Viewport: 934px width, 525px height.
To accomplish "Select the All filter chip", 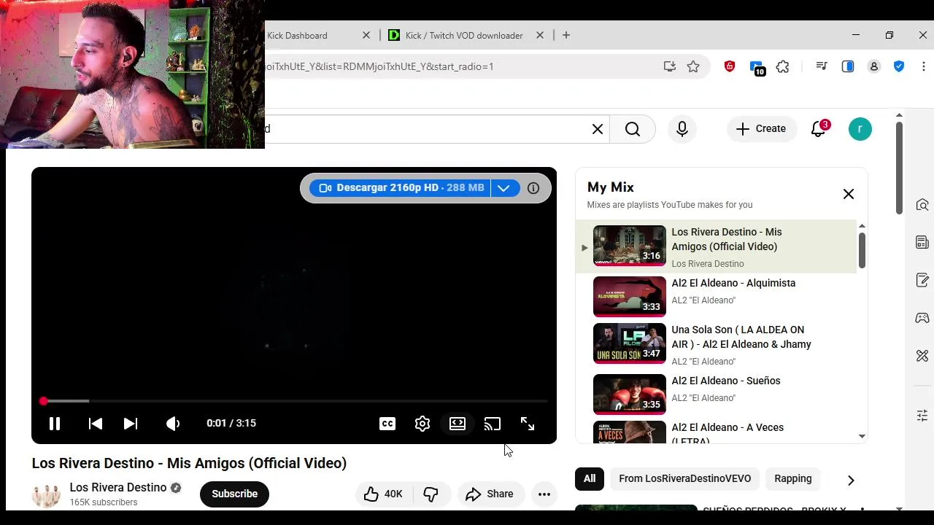I will pyautogui.click(x=590, y=479).
